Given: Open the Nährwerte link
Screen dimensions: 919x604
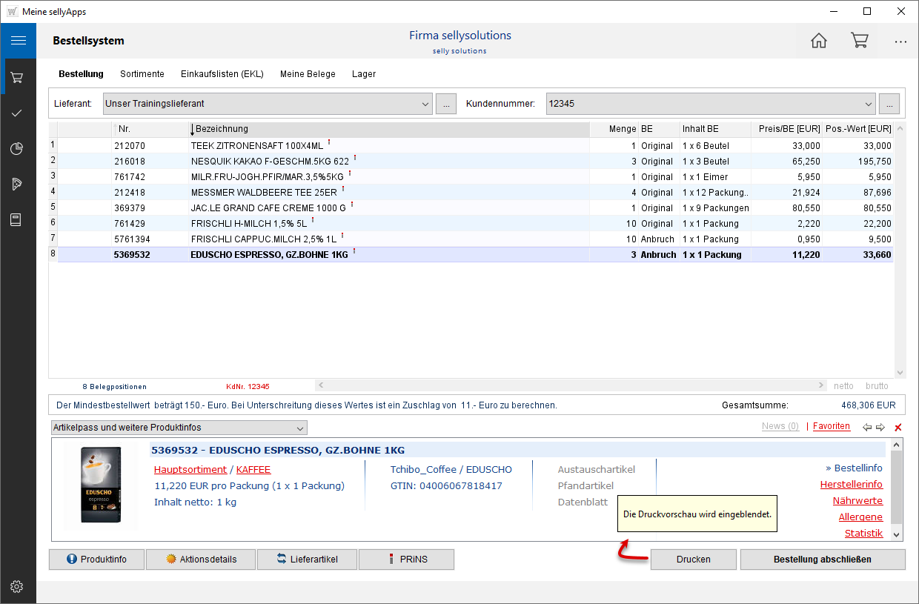Looking at the screenshot, I should point(857,501).
